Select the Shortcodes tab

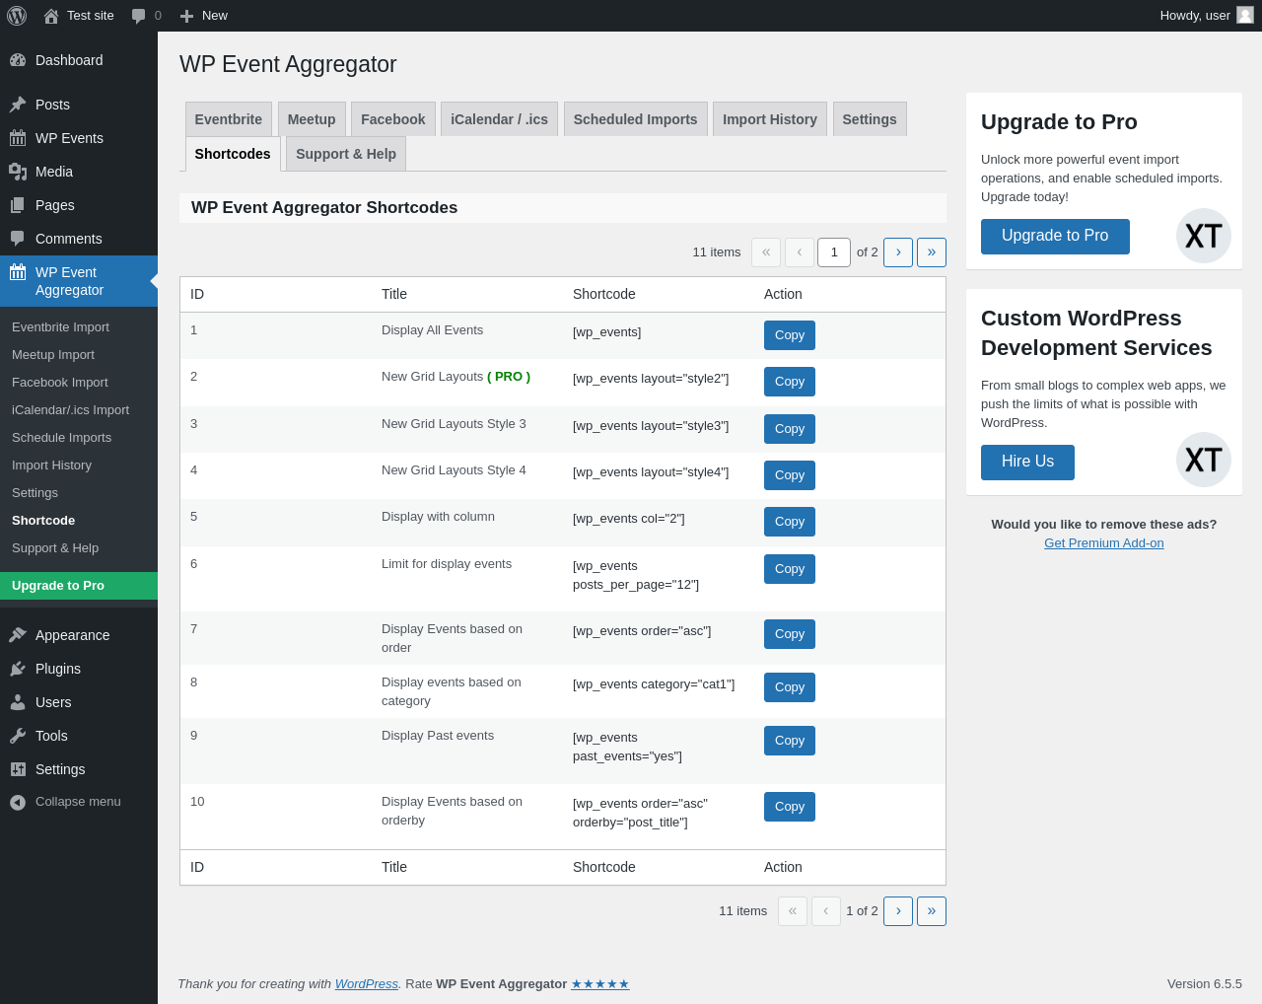pos(233,154)
